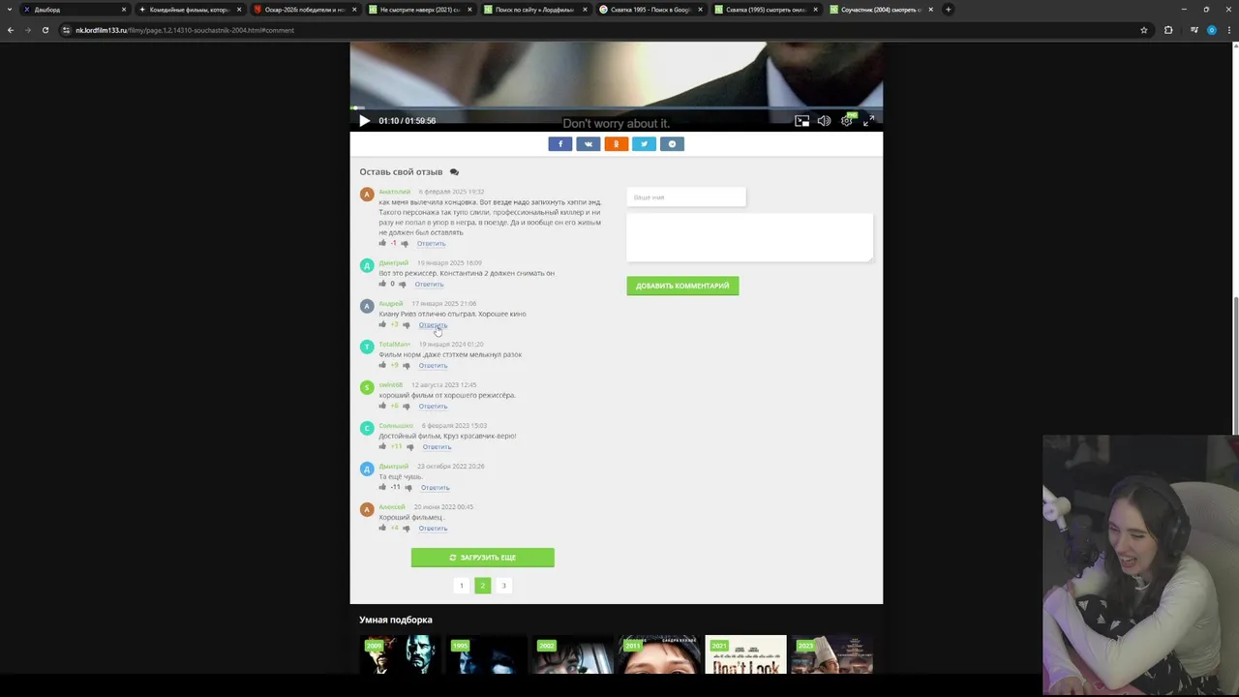Bookmark this page with the star

pyautogui.click(x=1144, y=30)
